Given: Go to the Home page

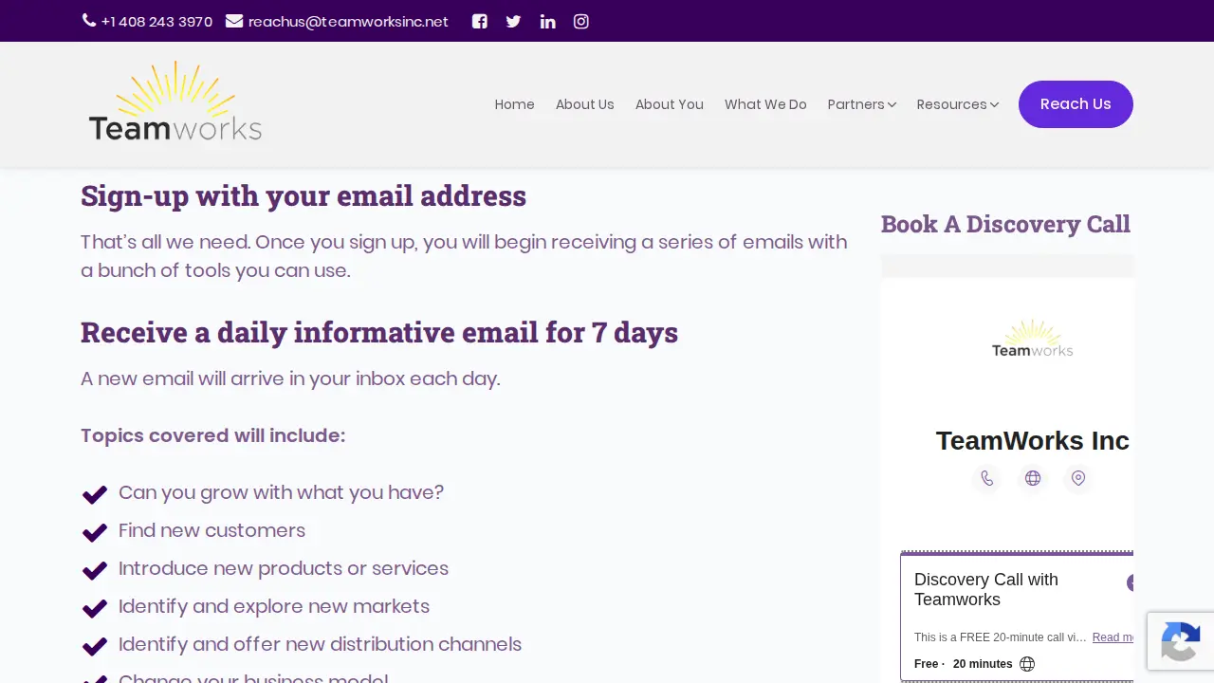Looking at the screenshot, I should pos(514,104).
